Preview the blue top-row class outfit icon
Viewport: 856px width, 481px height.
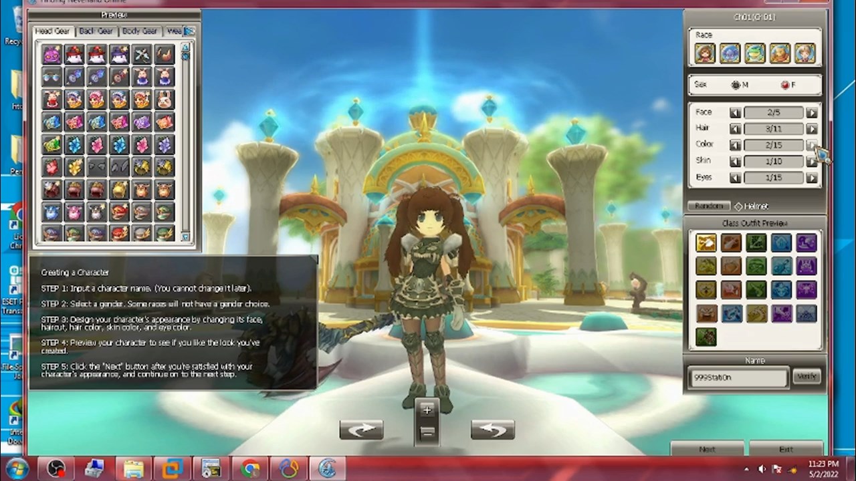[x=781, y=243]
